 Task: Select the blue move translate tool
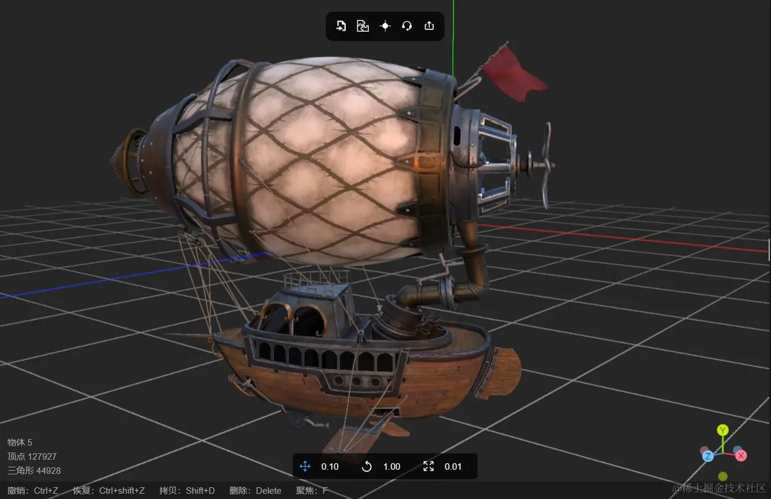(x=305, y=467)
